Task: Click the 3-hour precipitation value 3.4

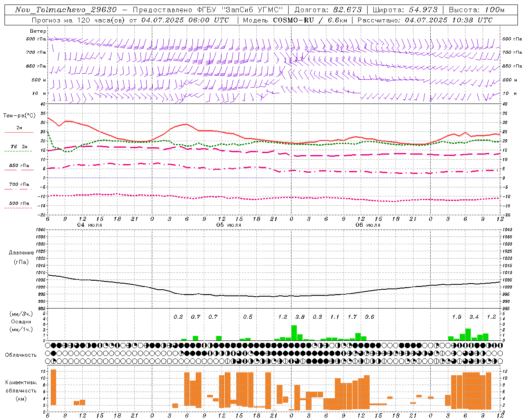Action: [x=474, y=317]
